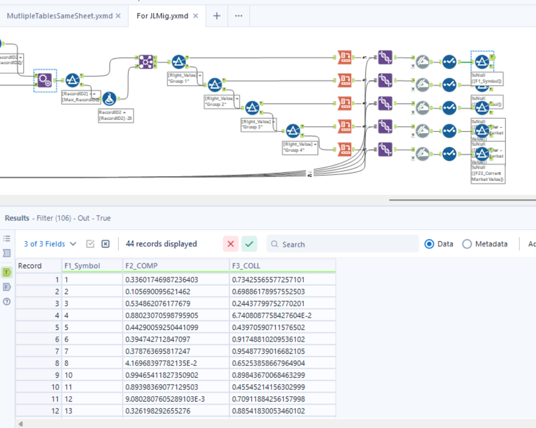
Task: Select the For JLMig.yxmd tab
Action: 163,16
